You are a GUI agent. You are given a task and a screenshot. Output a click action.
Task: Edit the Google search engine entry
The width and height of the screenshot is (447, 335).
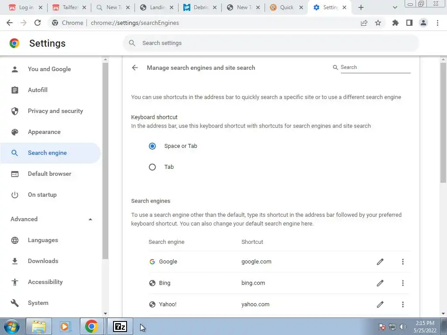pos(380,262)
